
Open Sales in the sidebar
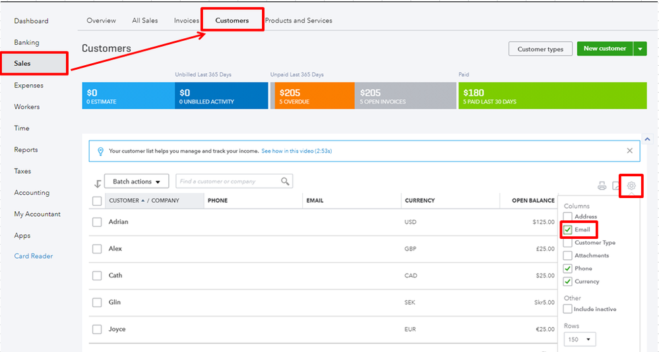[22, 63]
